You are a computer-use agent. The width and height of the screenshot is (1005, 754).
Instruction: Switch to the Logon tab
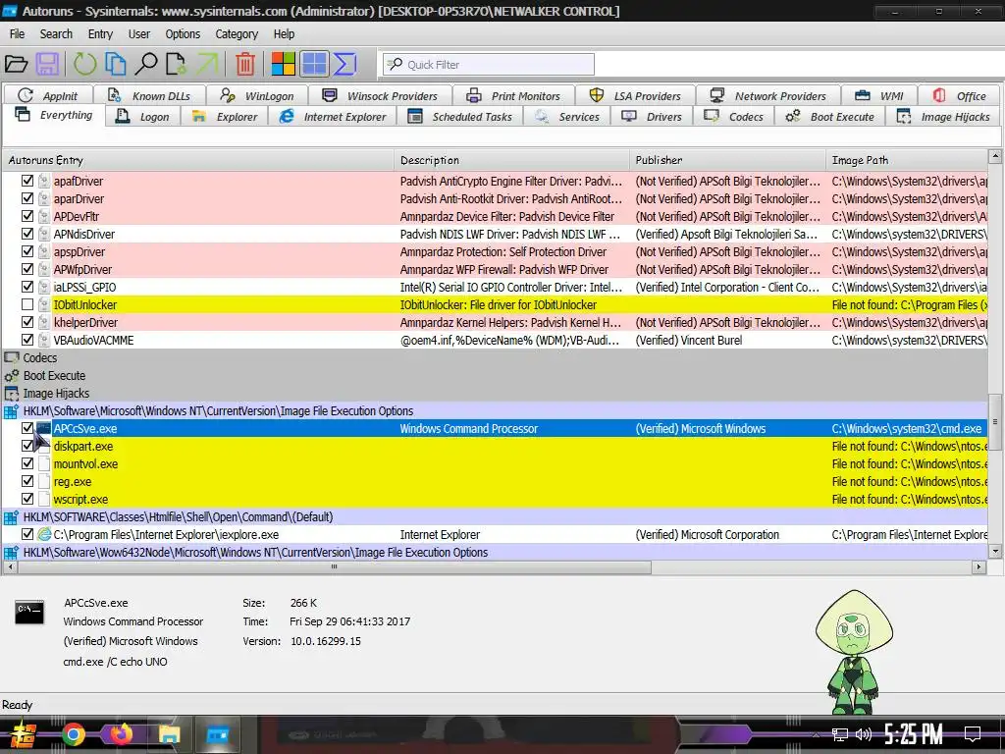(143, 117)
